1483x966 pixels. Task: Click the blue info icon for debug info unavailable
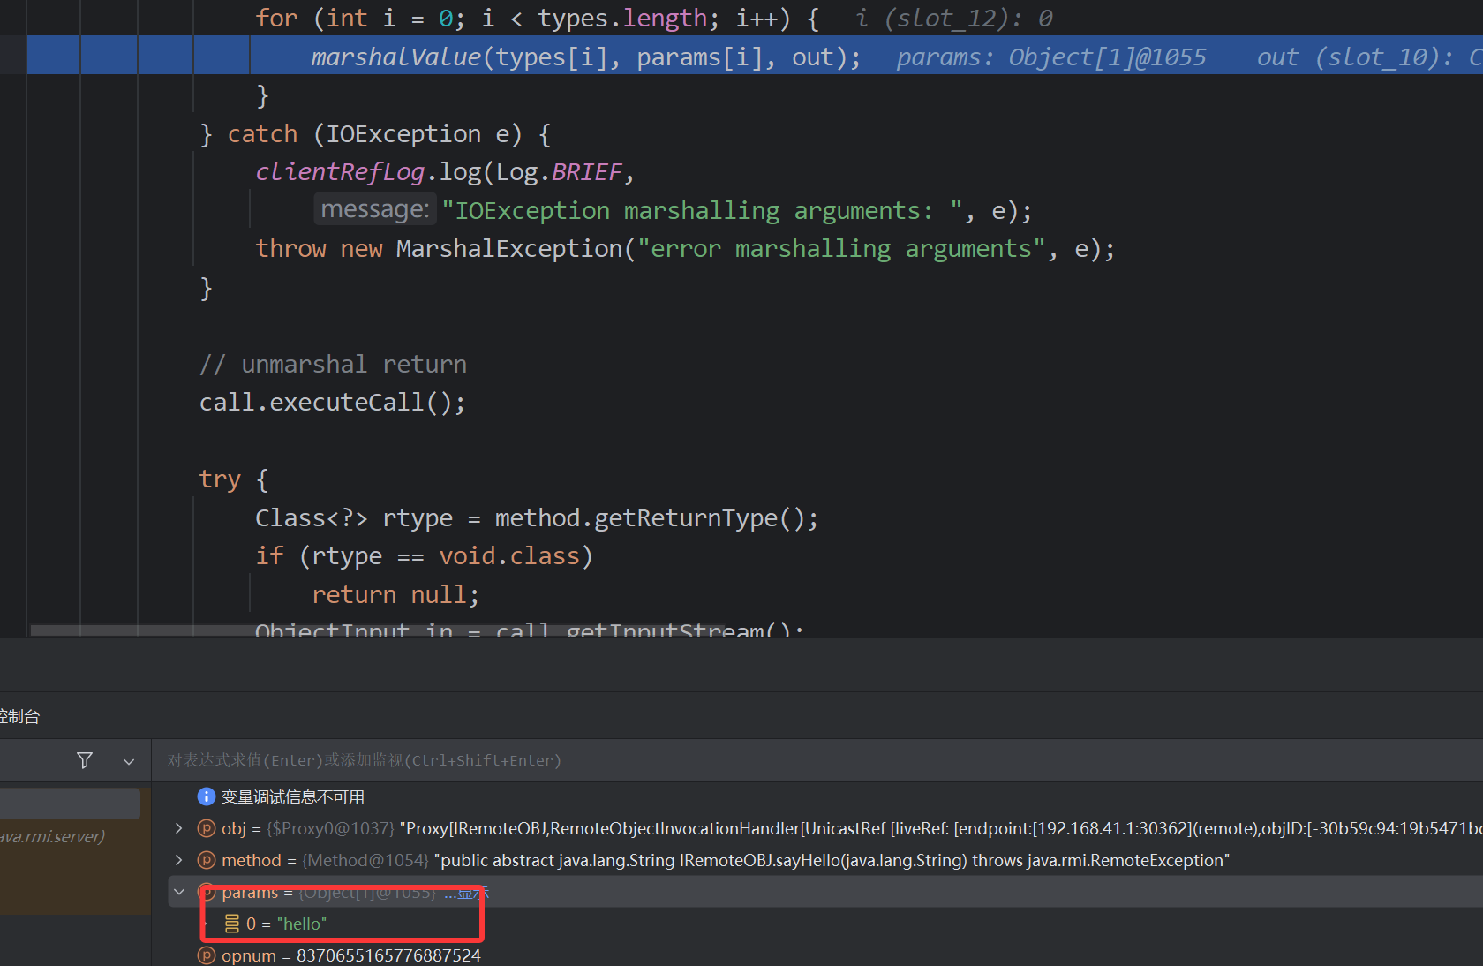pos(206,796)
